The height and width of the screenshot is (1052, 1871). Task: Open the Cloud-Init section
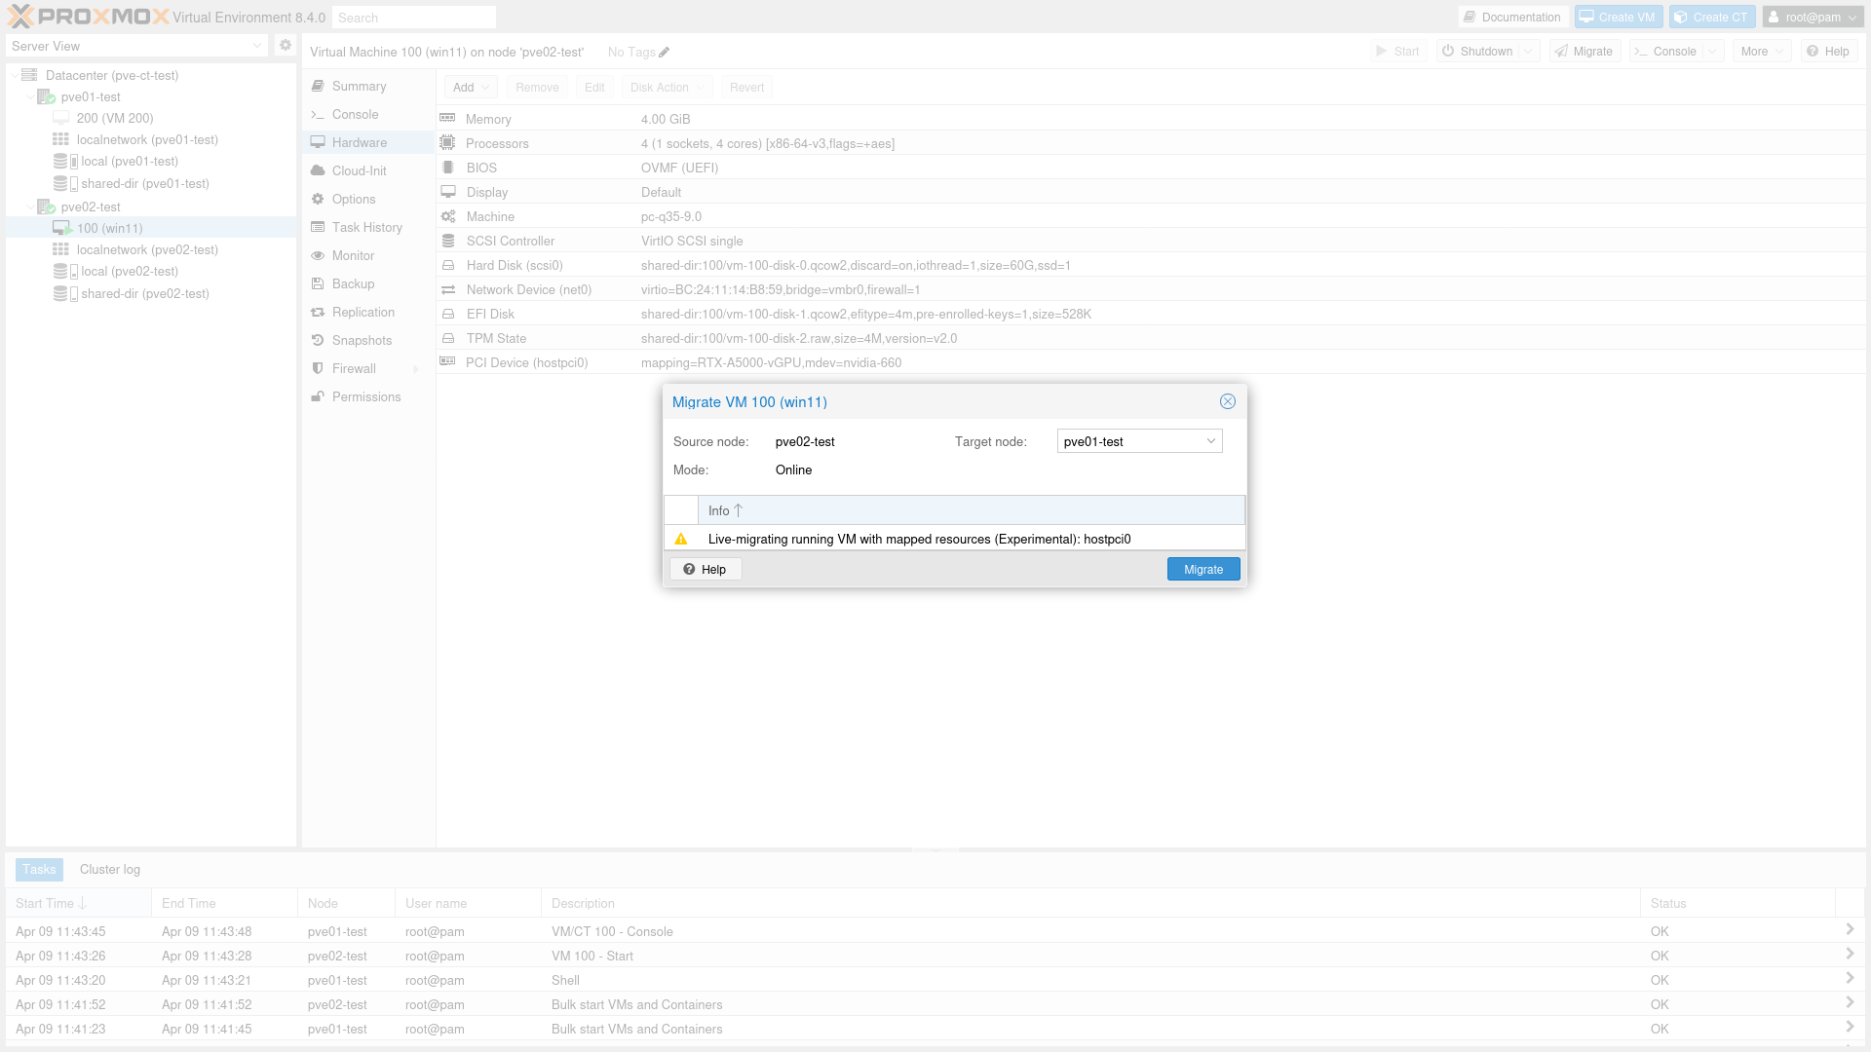click(x=359, y=170)
